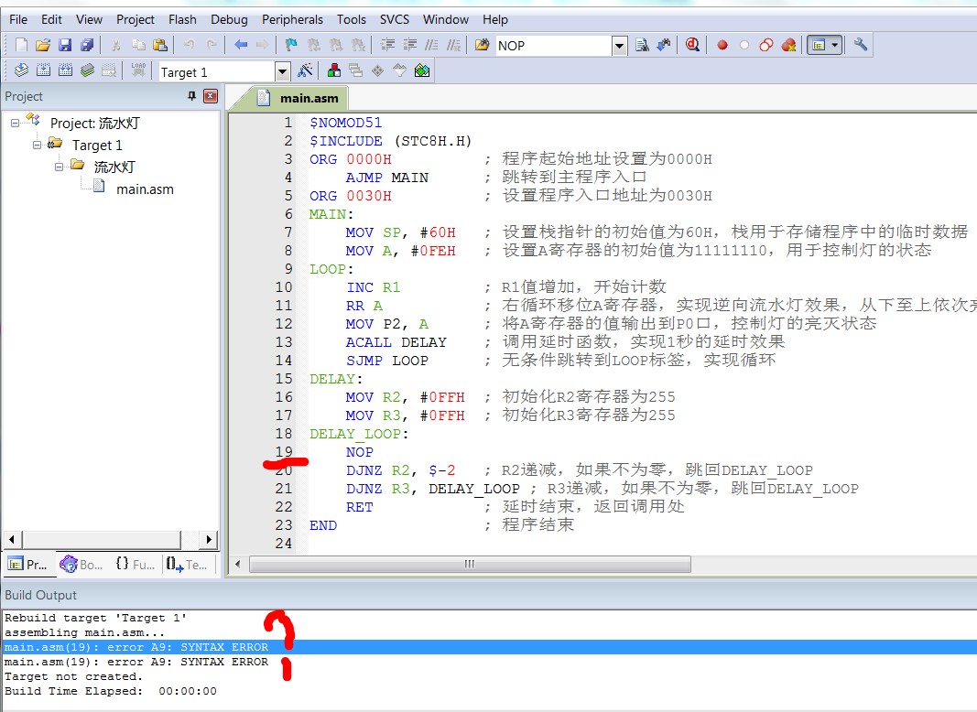Click the Build target icon

(x=44, y=70)
